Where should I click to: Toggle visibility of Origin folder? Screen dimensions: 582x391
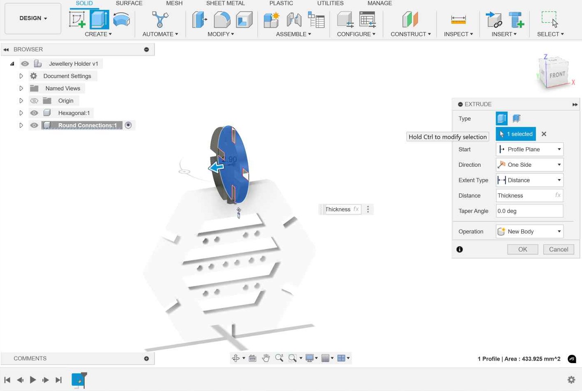pos(34,101)
